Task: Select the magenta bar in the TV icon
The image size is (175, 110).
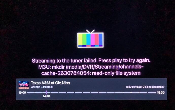Action: [93, 39]
